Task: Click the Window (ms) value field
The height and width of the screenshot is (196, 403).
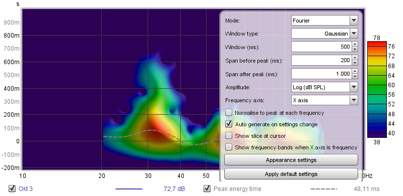Action: point(321,47)
